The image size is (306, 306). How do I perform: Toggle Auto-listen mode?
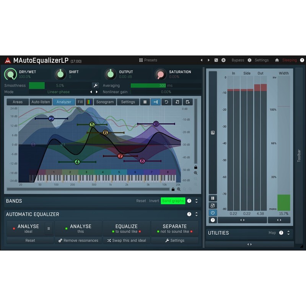41,102
